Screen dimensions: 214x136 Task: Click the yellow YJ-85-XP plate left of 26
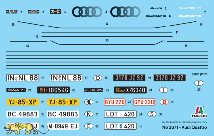click(x=23, y=102)
